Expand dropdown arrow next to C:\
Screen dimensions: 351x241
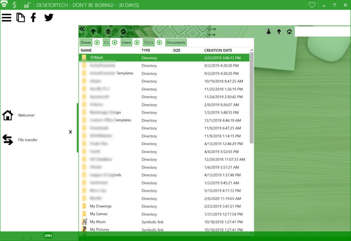pyautogui.click(x=115, y=42)
